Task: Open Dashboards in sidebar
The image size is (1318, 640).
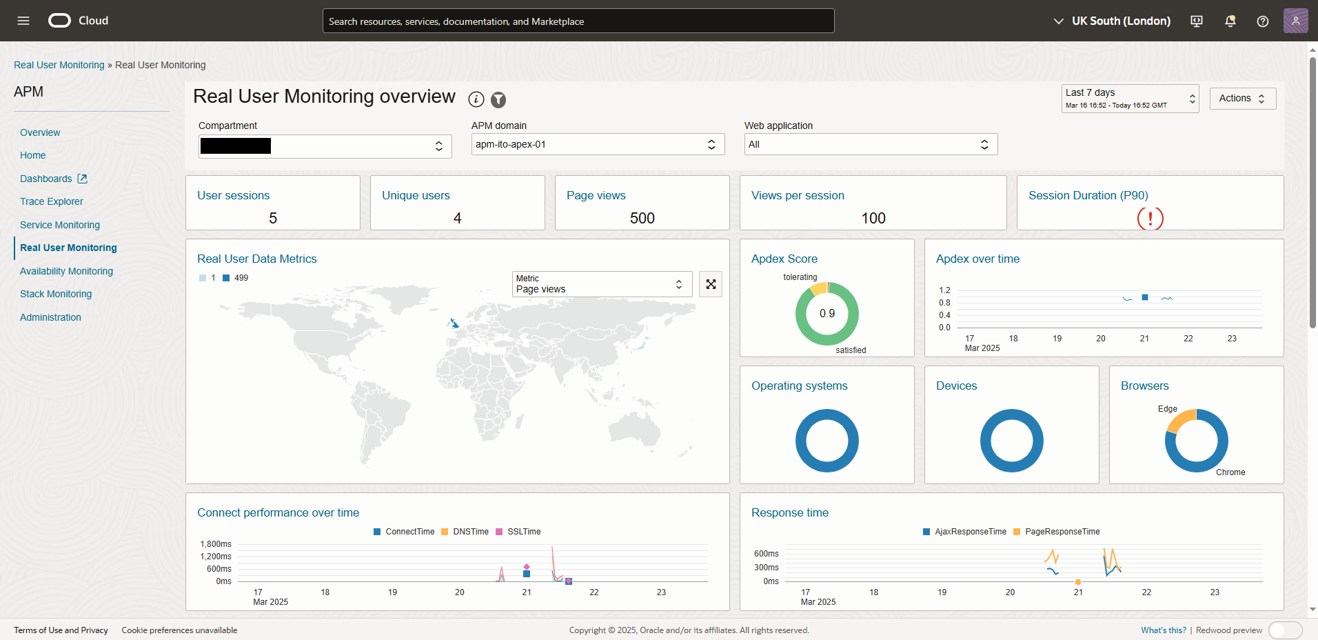Action: pyautogui.click(x=45, y=179)
